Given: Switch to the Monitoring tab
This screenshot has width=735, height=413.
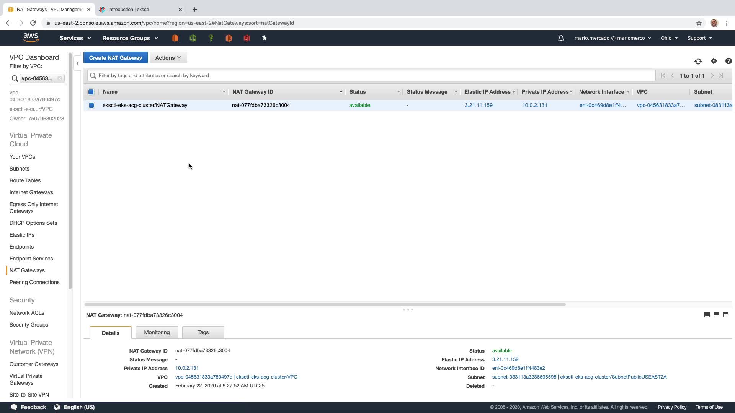Looking at the screenshot, I should point(157,332).
